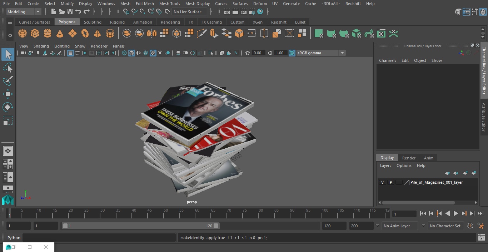Viewport: 488px width, 252px height.
Task: Click the New Scene icon
Action: (54, 12)
